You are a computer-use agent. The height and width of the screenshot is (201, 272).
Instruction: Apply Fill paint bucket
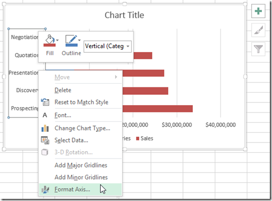(x=49, y=39)
